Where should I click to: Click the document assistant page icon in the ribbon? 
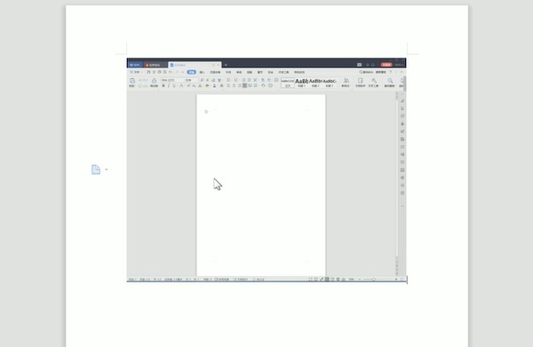click(361, 81)
